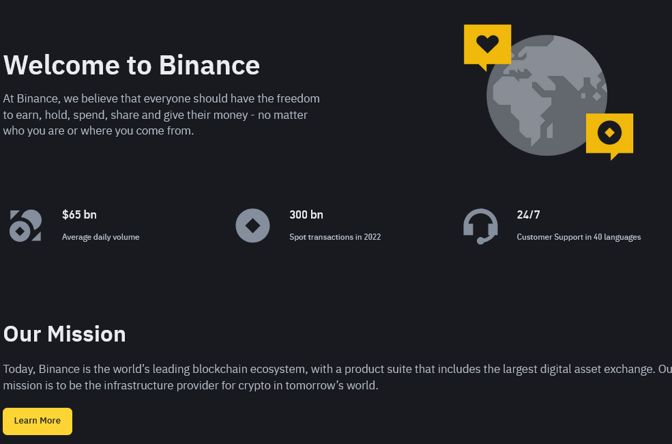
Task: Click the headset customer support icon
Action: point(480,226)
